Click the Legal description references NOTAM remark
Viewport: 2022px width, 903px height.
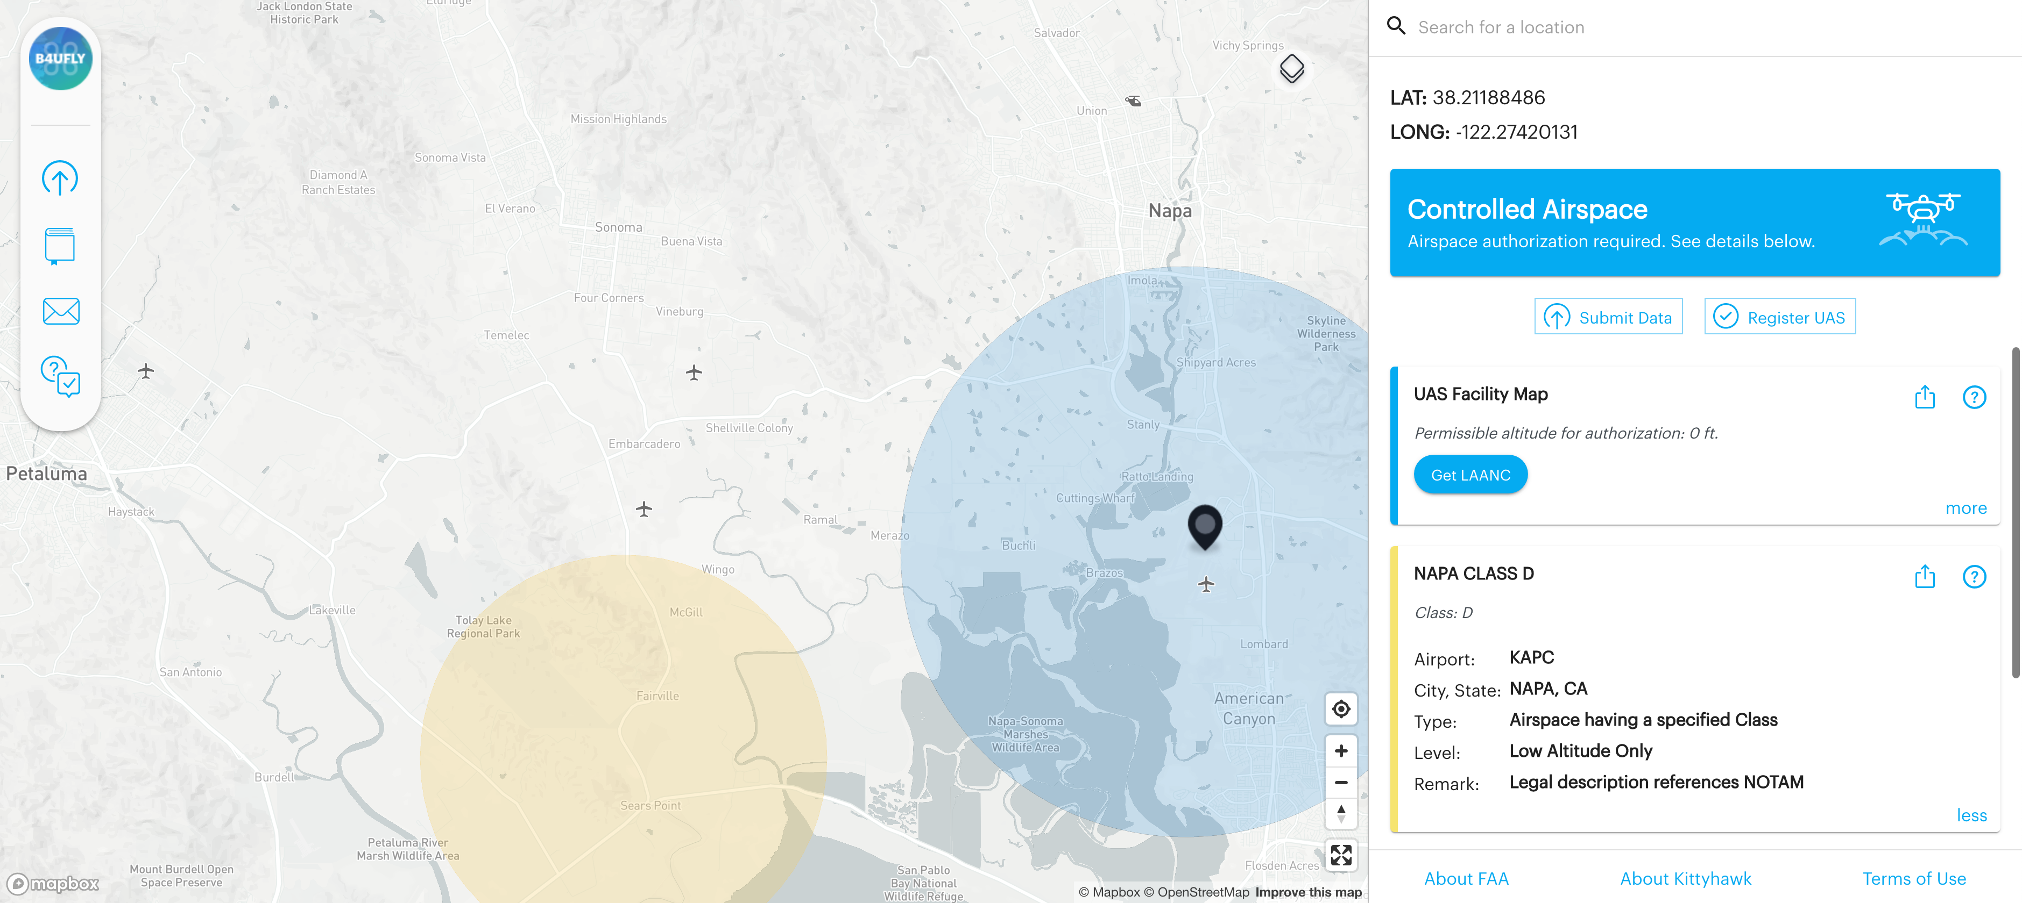(1656, 782)
